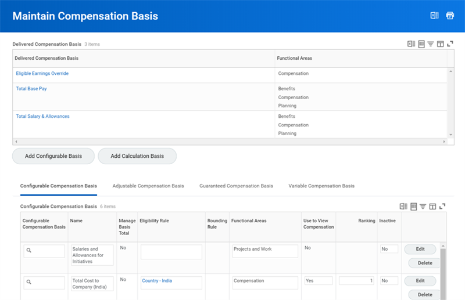Viewport: 465px width, 300px height.
Task: Click Inactive field in Total Cost to Company row
Action: (389, 280)
